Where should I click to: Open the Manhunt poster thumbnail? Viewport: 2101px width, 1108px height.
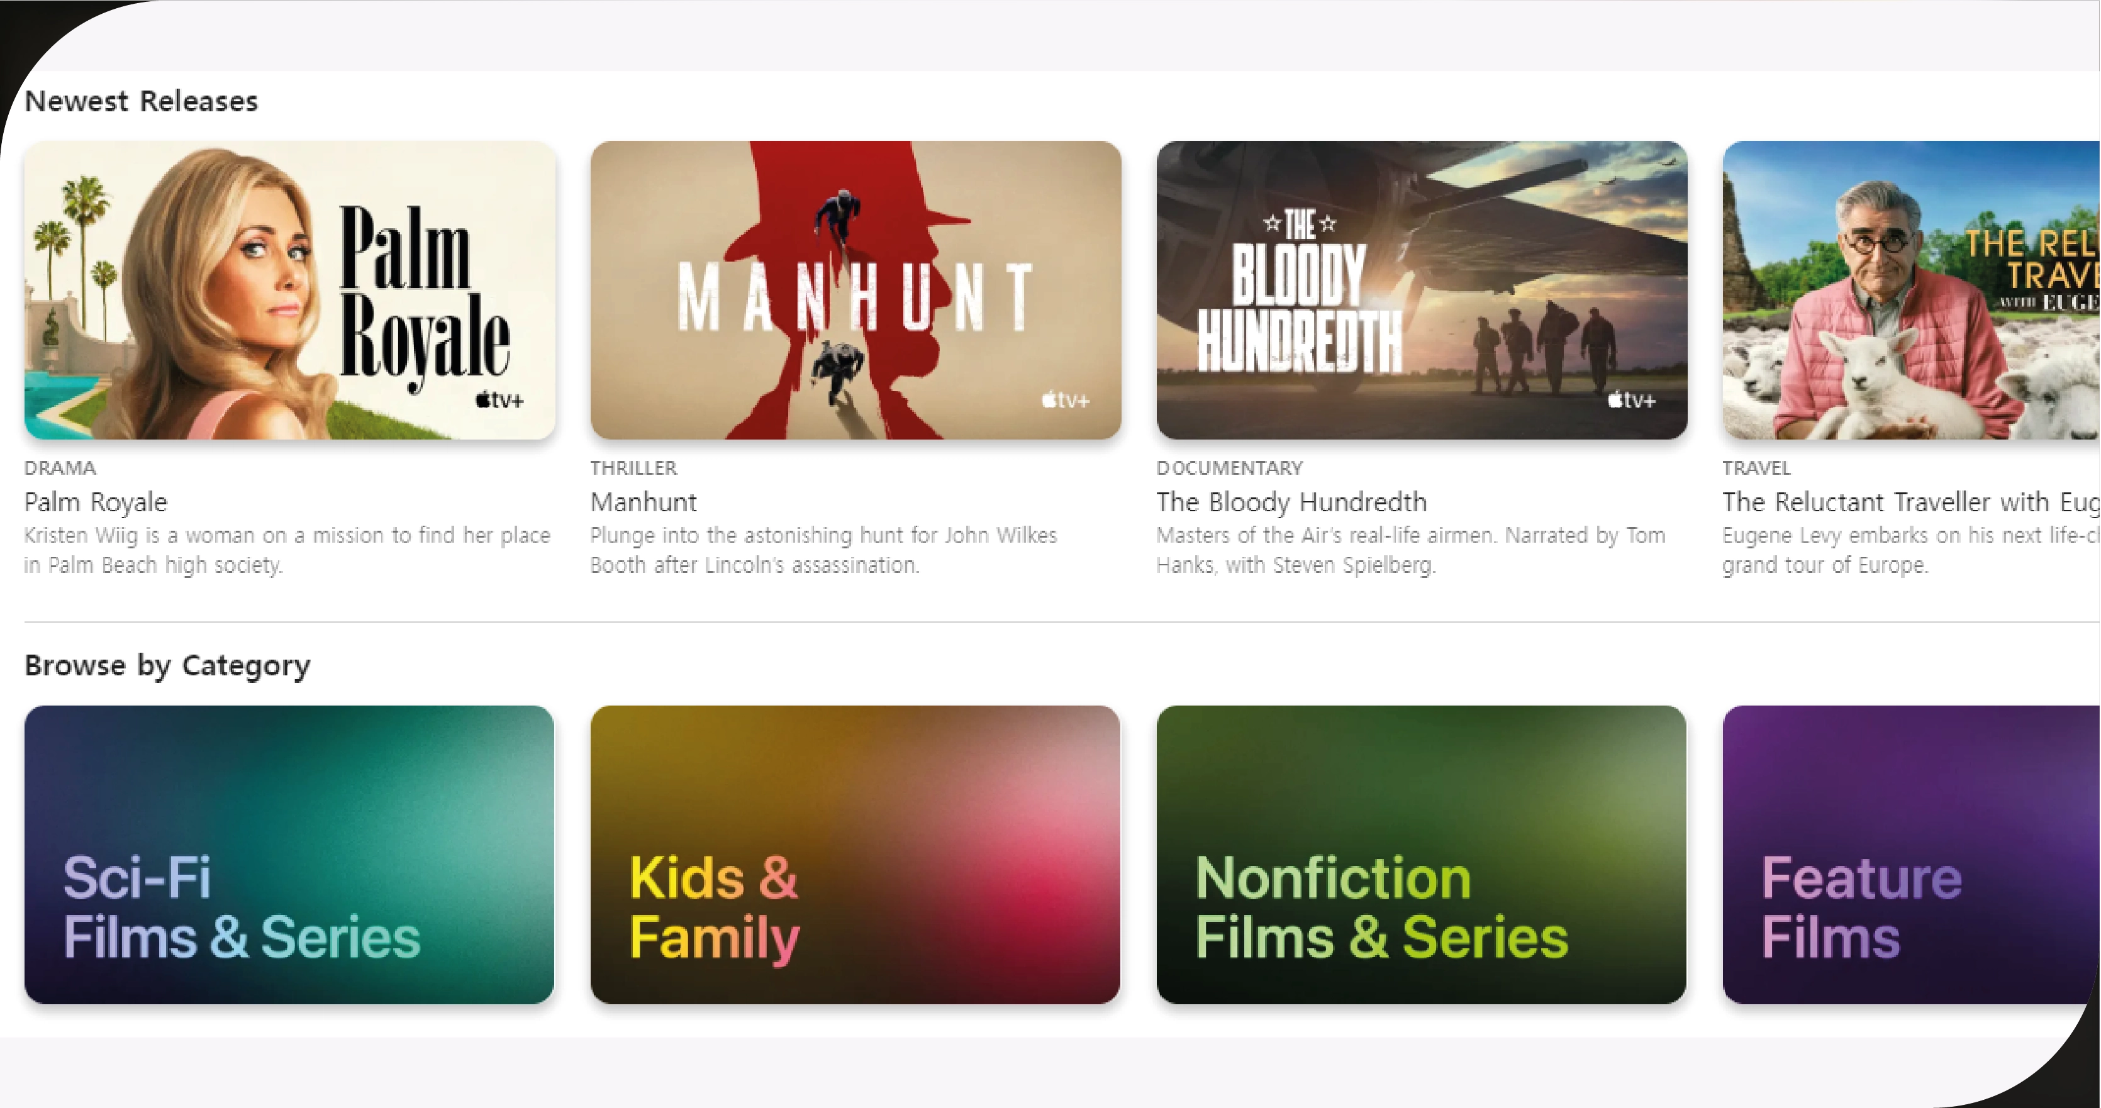click(855, 291)
